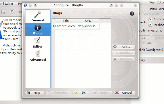Close the Configure Blogilo dialog
The width and height of the screenshot is (164, 104).
point(135,5)
